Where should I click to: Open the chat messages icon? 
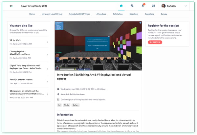point(132,6)
